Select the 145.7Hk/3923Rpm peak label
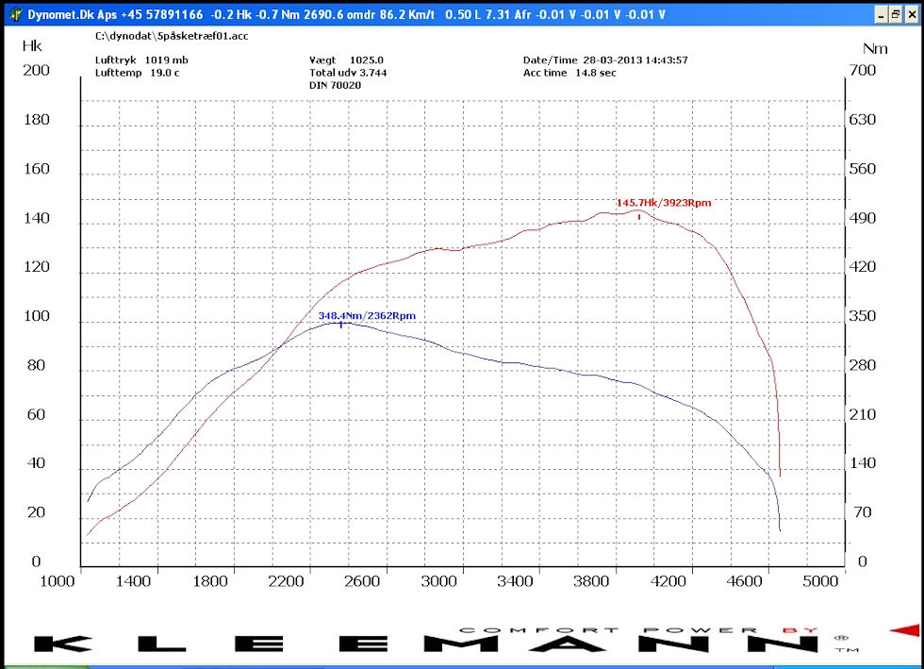 [x=663, y=203]
